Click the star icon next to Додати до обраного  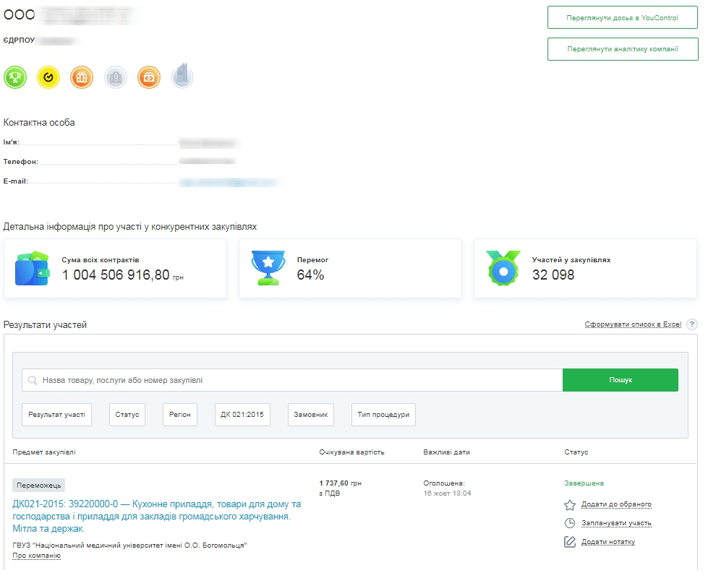571,506
